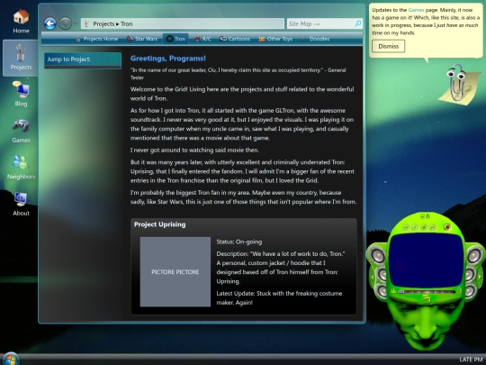The image size is (486, 365).
Task: Open the Projects Home tab
Action: pyautogui.click(x=97, y=39)
